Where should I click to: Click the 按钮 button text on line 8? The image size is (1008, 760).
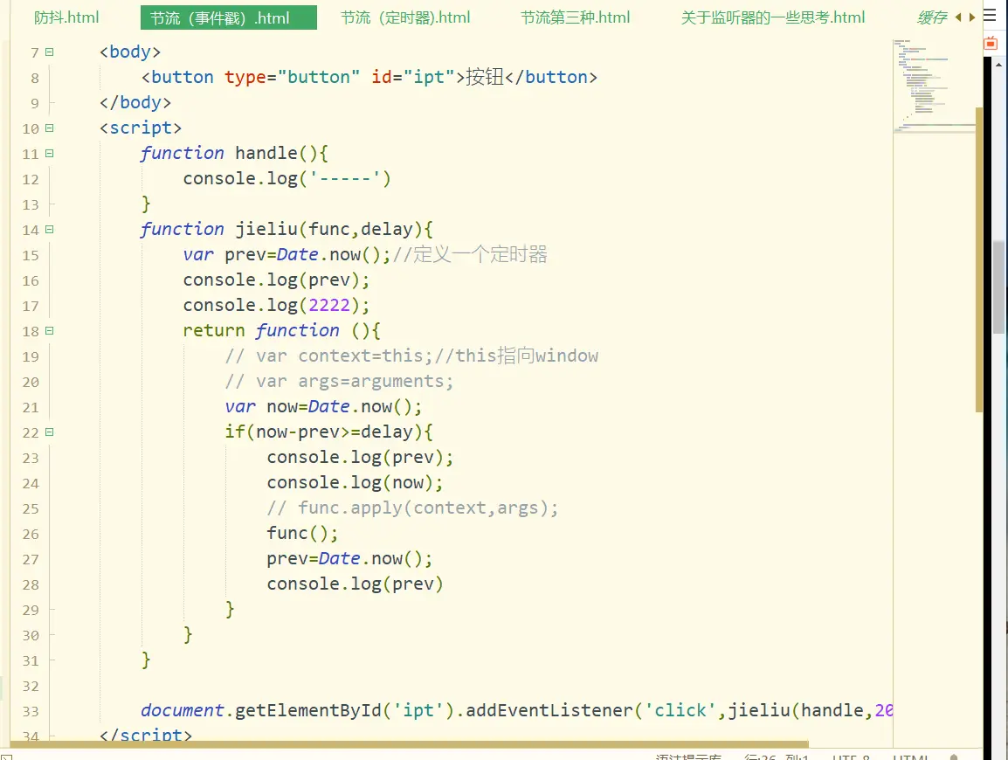(485, 77)
